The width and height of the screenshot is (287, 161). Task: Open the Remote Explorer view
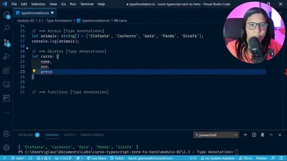7,85
